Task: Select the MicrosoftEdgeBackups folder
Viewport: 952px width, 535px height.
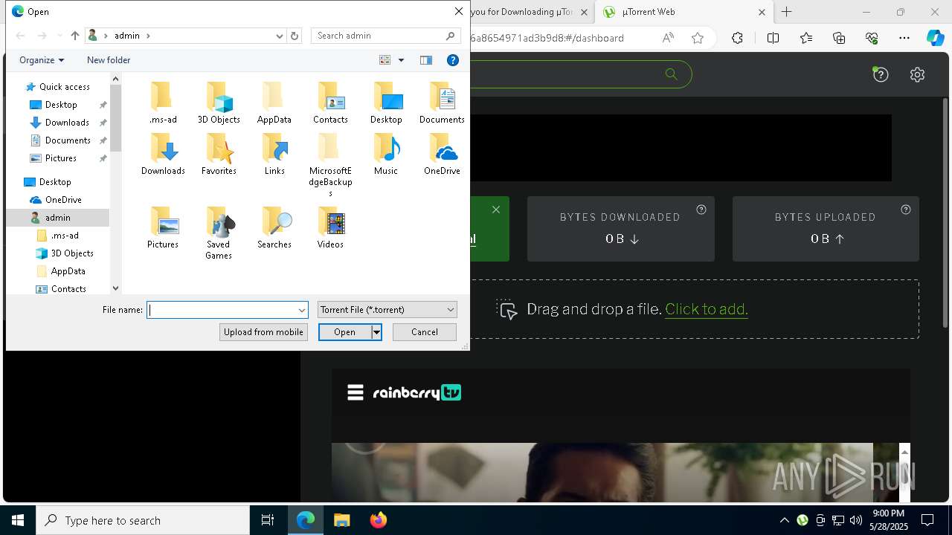Action: click(330, 165)
